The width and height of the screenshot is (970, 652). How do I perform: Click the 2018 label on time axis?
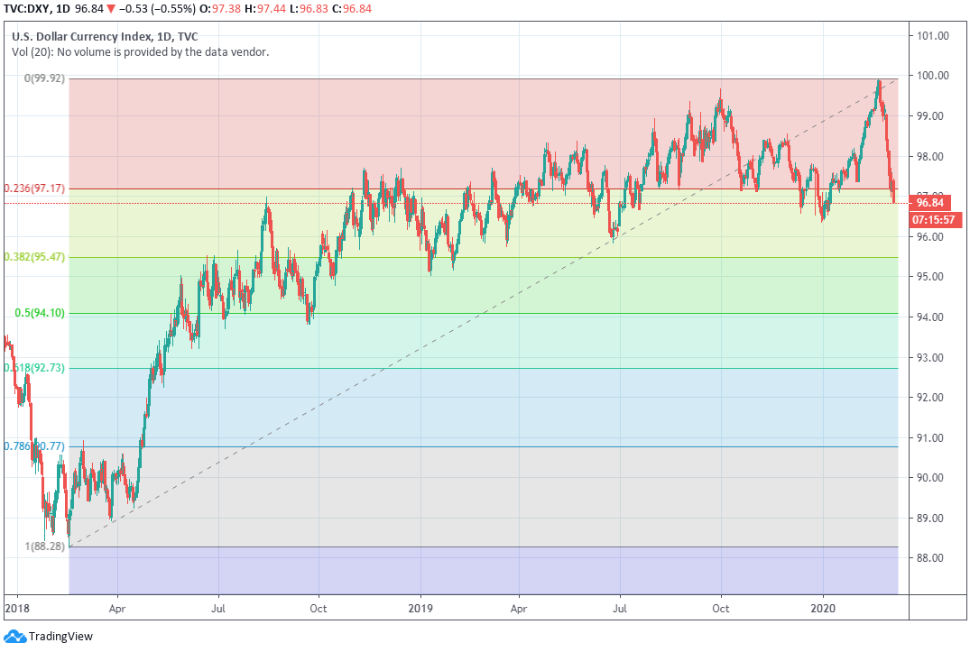click(x=16, y=609)
